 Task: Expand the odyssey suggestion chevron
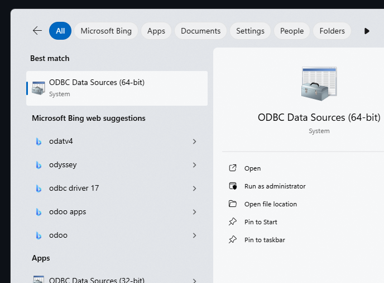(194, 165)
